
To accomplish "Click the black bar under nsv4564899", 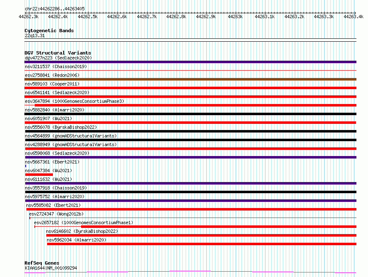I will point(190,140).
